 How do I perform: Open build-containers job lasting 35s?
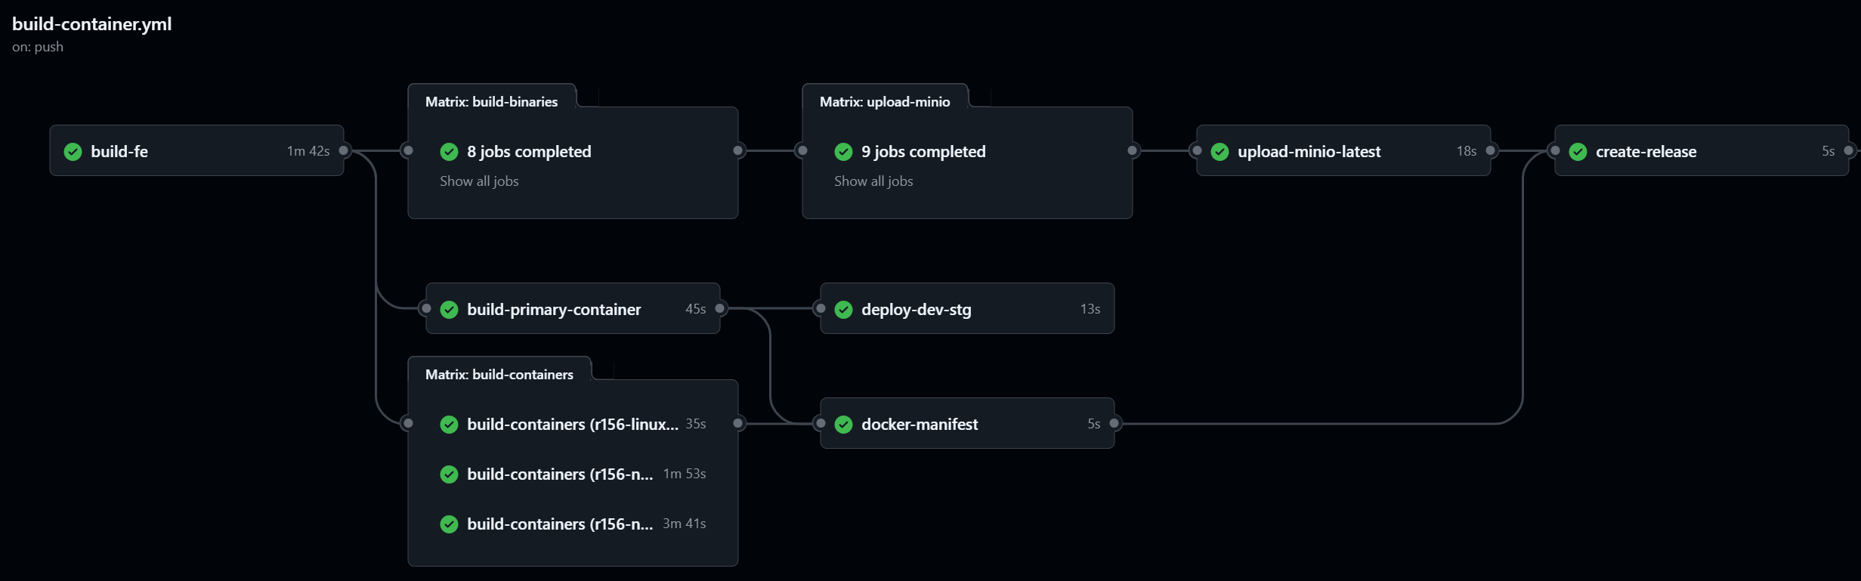[x=572, y=425]
